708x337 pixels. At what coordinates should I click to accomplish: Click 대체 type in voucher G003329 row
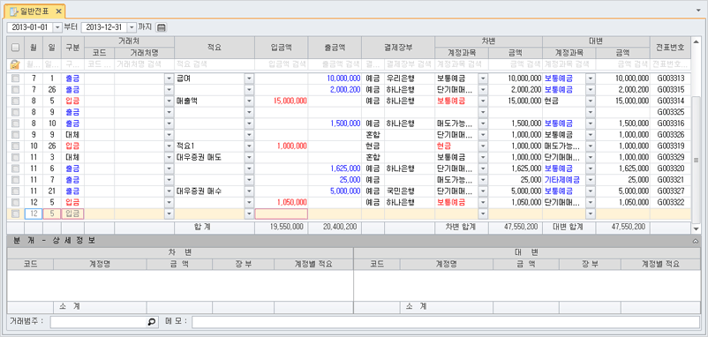coord(72,157)
